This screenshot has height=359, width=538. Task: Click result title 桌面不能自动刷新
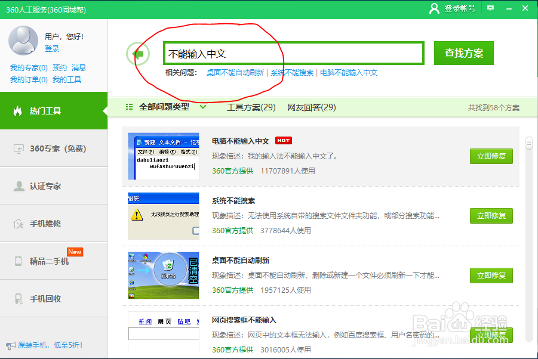241,261
